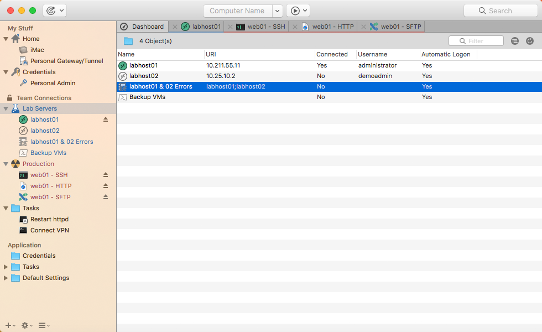
Task: Disconnect web01 - SSH via eject icon
Action: 106,175
